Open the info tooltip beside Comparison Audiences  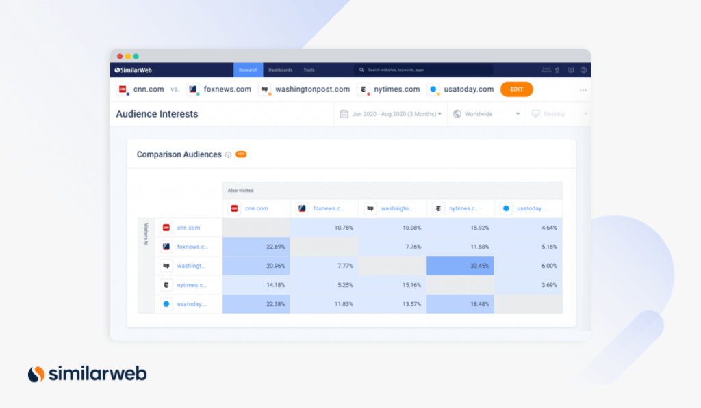click(x=227, y=154)
